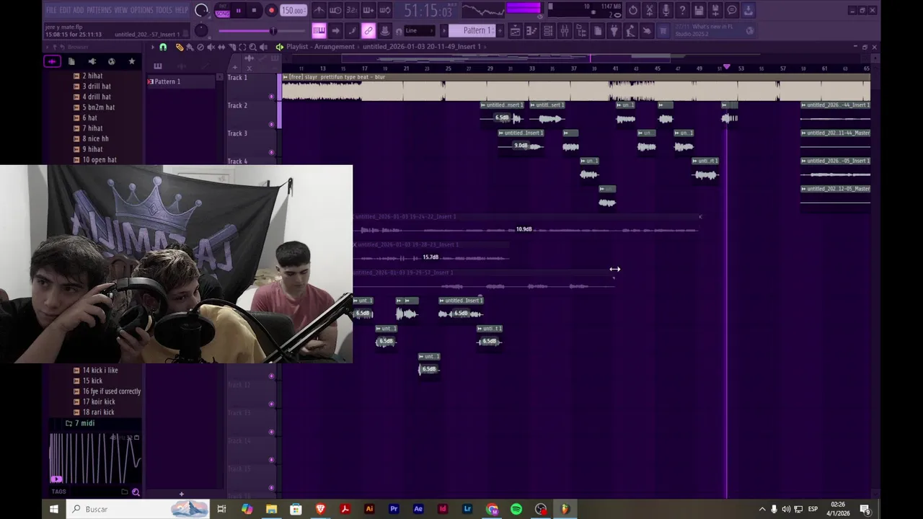Toggle playlist snap magnet icon
This screenshot has width=923, height=519.
coord(163,47)
